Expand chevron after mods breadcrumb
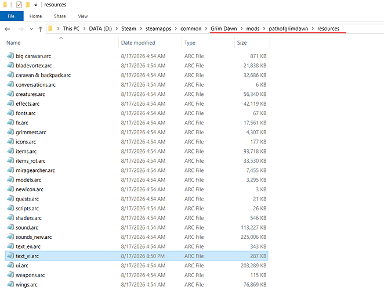Screen dimensions: 384x290 tap(264, 28)
